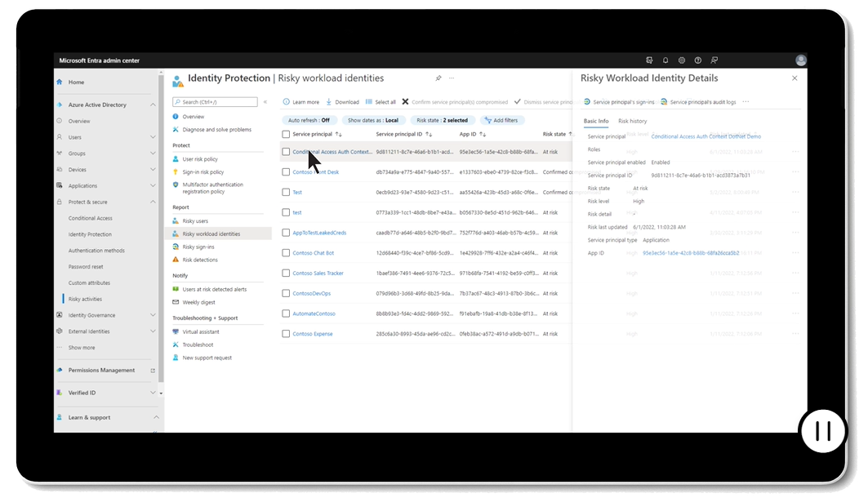Image resolution: width=868 pixels, height=498 pixels.
Task: Open the Contoso Chat Bot link
Action: pos(313,253)
